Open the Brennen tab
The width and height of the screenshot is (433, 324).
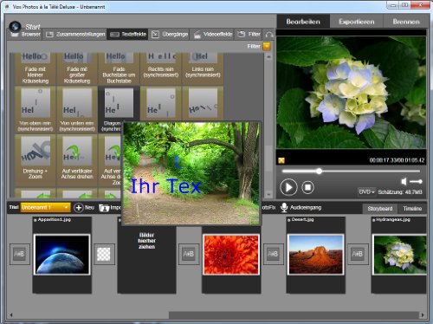(x=406, y=22)
